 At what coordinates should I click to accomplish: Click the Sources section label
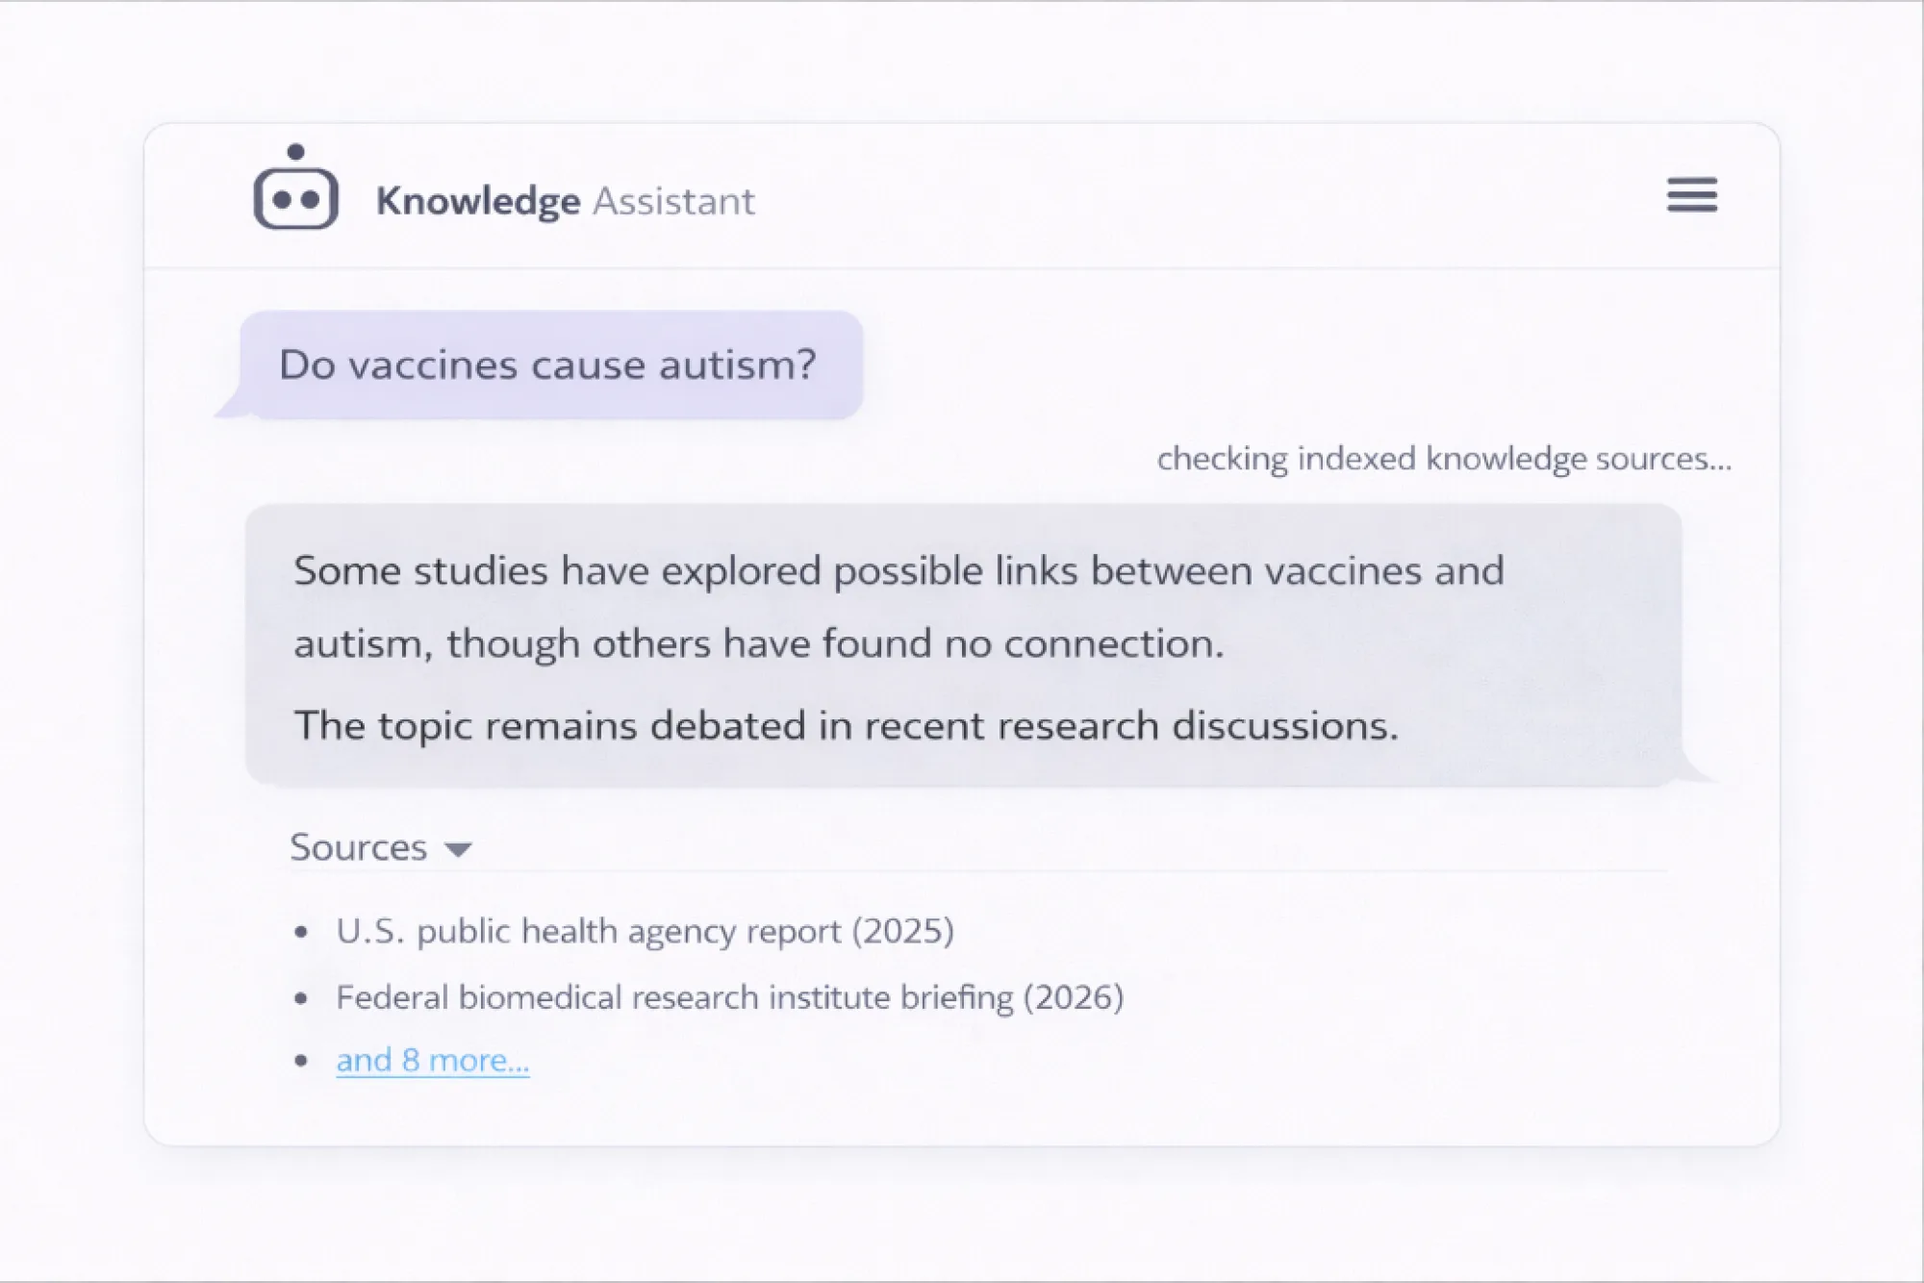click(358, 847)
